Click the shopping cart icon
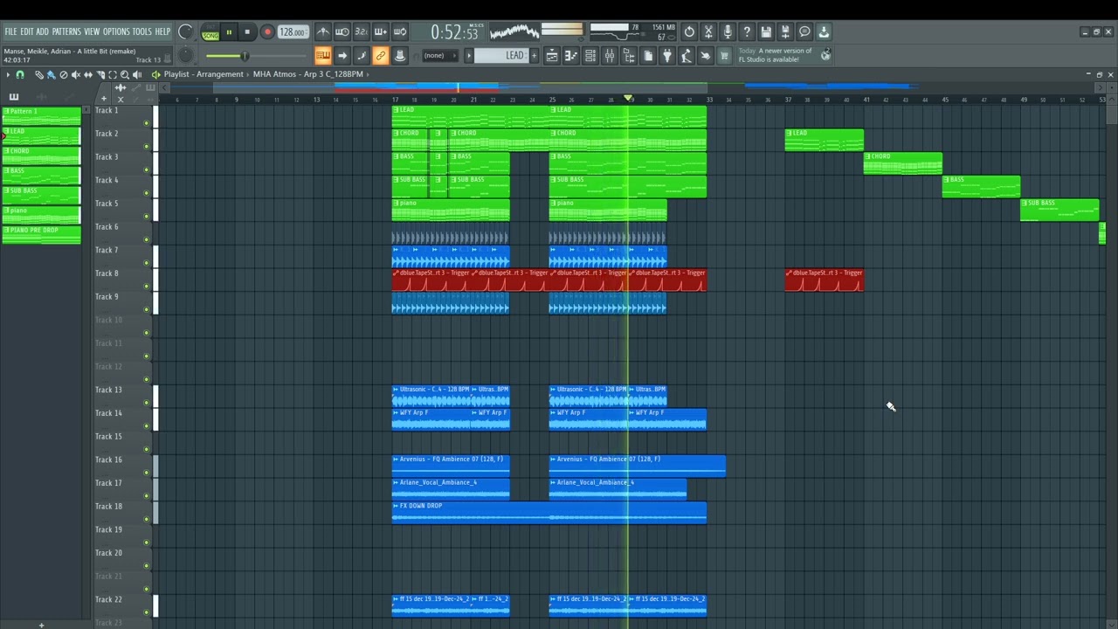 point(724,56)
